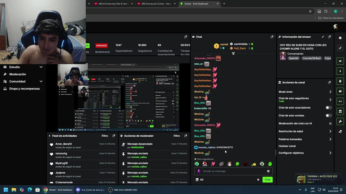Open Moderación in the sidebar

click(x=18, y=74)
